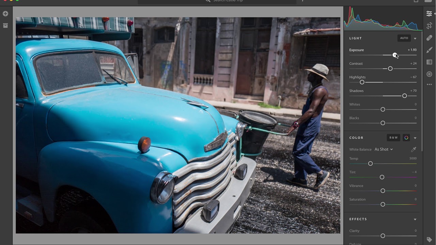Image resolution: width=436 pixels, height=245 pixels.
Task: Open the color mixer circle icon
Action: [x=406, y=138]
